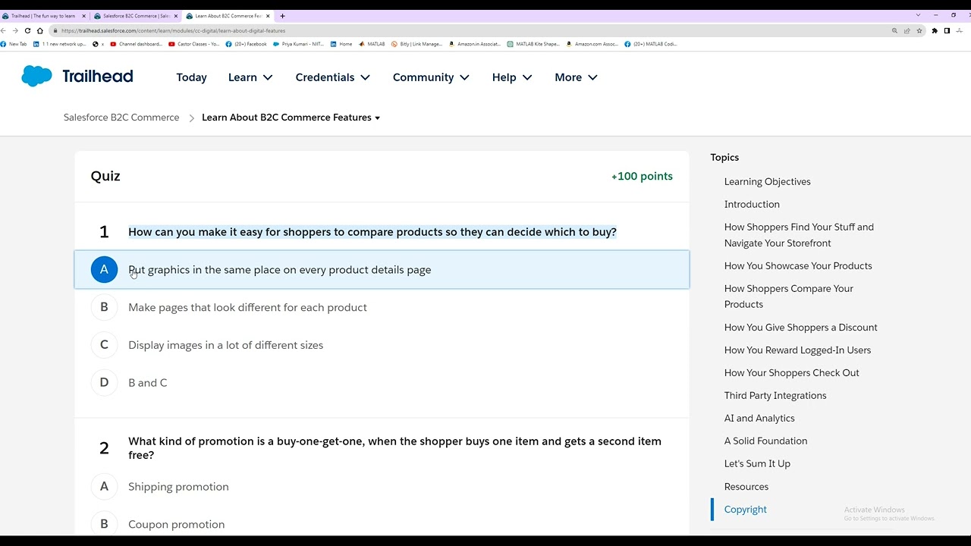Go to 'How Shoppers Compare Your Products' topic
The width and height of the screenshot is (971, 546).
(789, 297)
